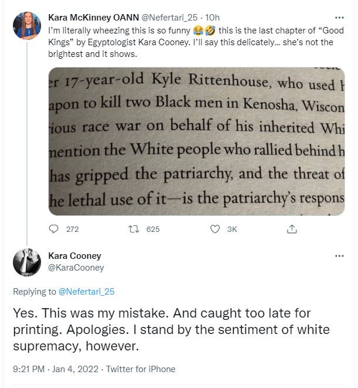
Task: View the 3K likes count
Action: tap(232, 230)
